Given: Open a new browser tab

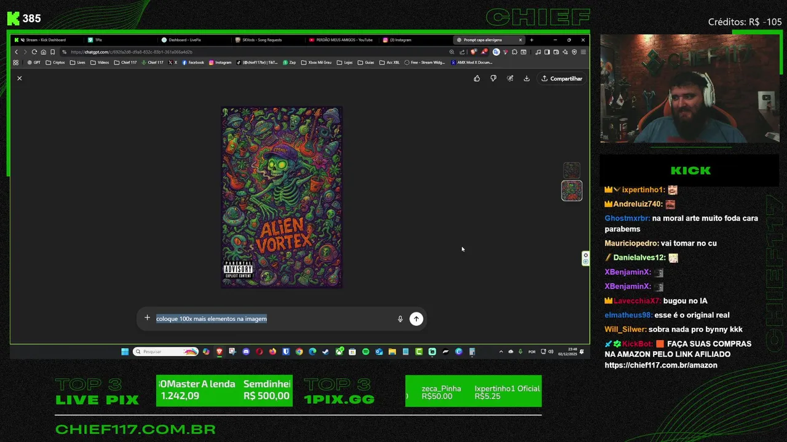Looking at the screenshot, I should [x=532, y=40].
